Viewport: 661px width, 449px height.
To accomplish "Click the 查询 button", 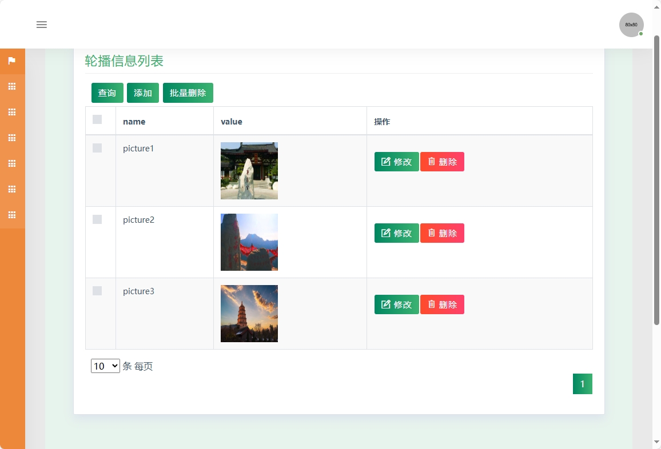I will pos(107,93).
